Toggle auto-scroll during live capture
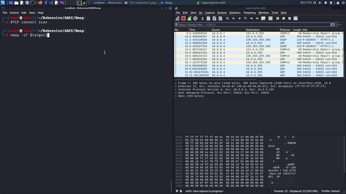Image resolution: width=346 pixels, height=194 pixels. pyautogui.click(x=263, y=18)
